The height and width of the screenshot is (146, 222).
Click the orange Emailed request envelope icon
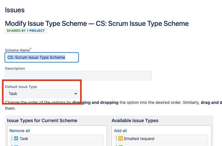[121, 138]
